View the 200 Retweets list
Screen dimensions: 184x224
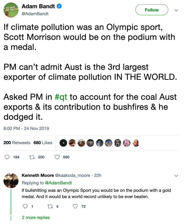pos(17,143)
